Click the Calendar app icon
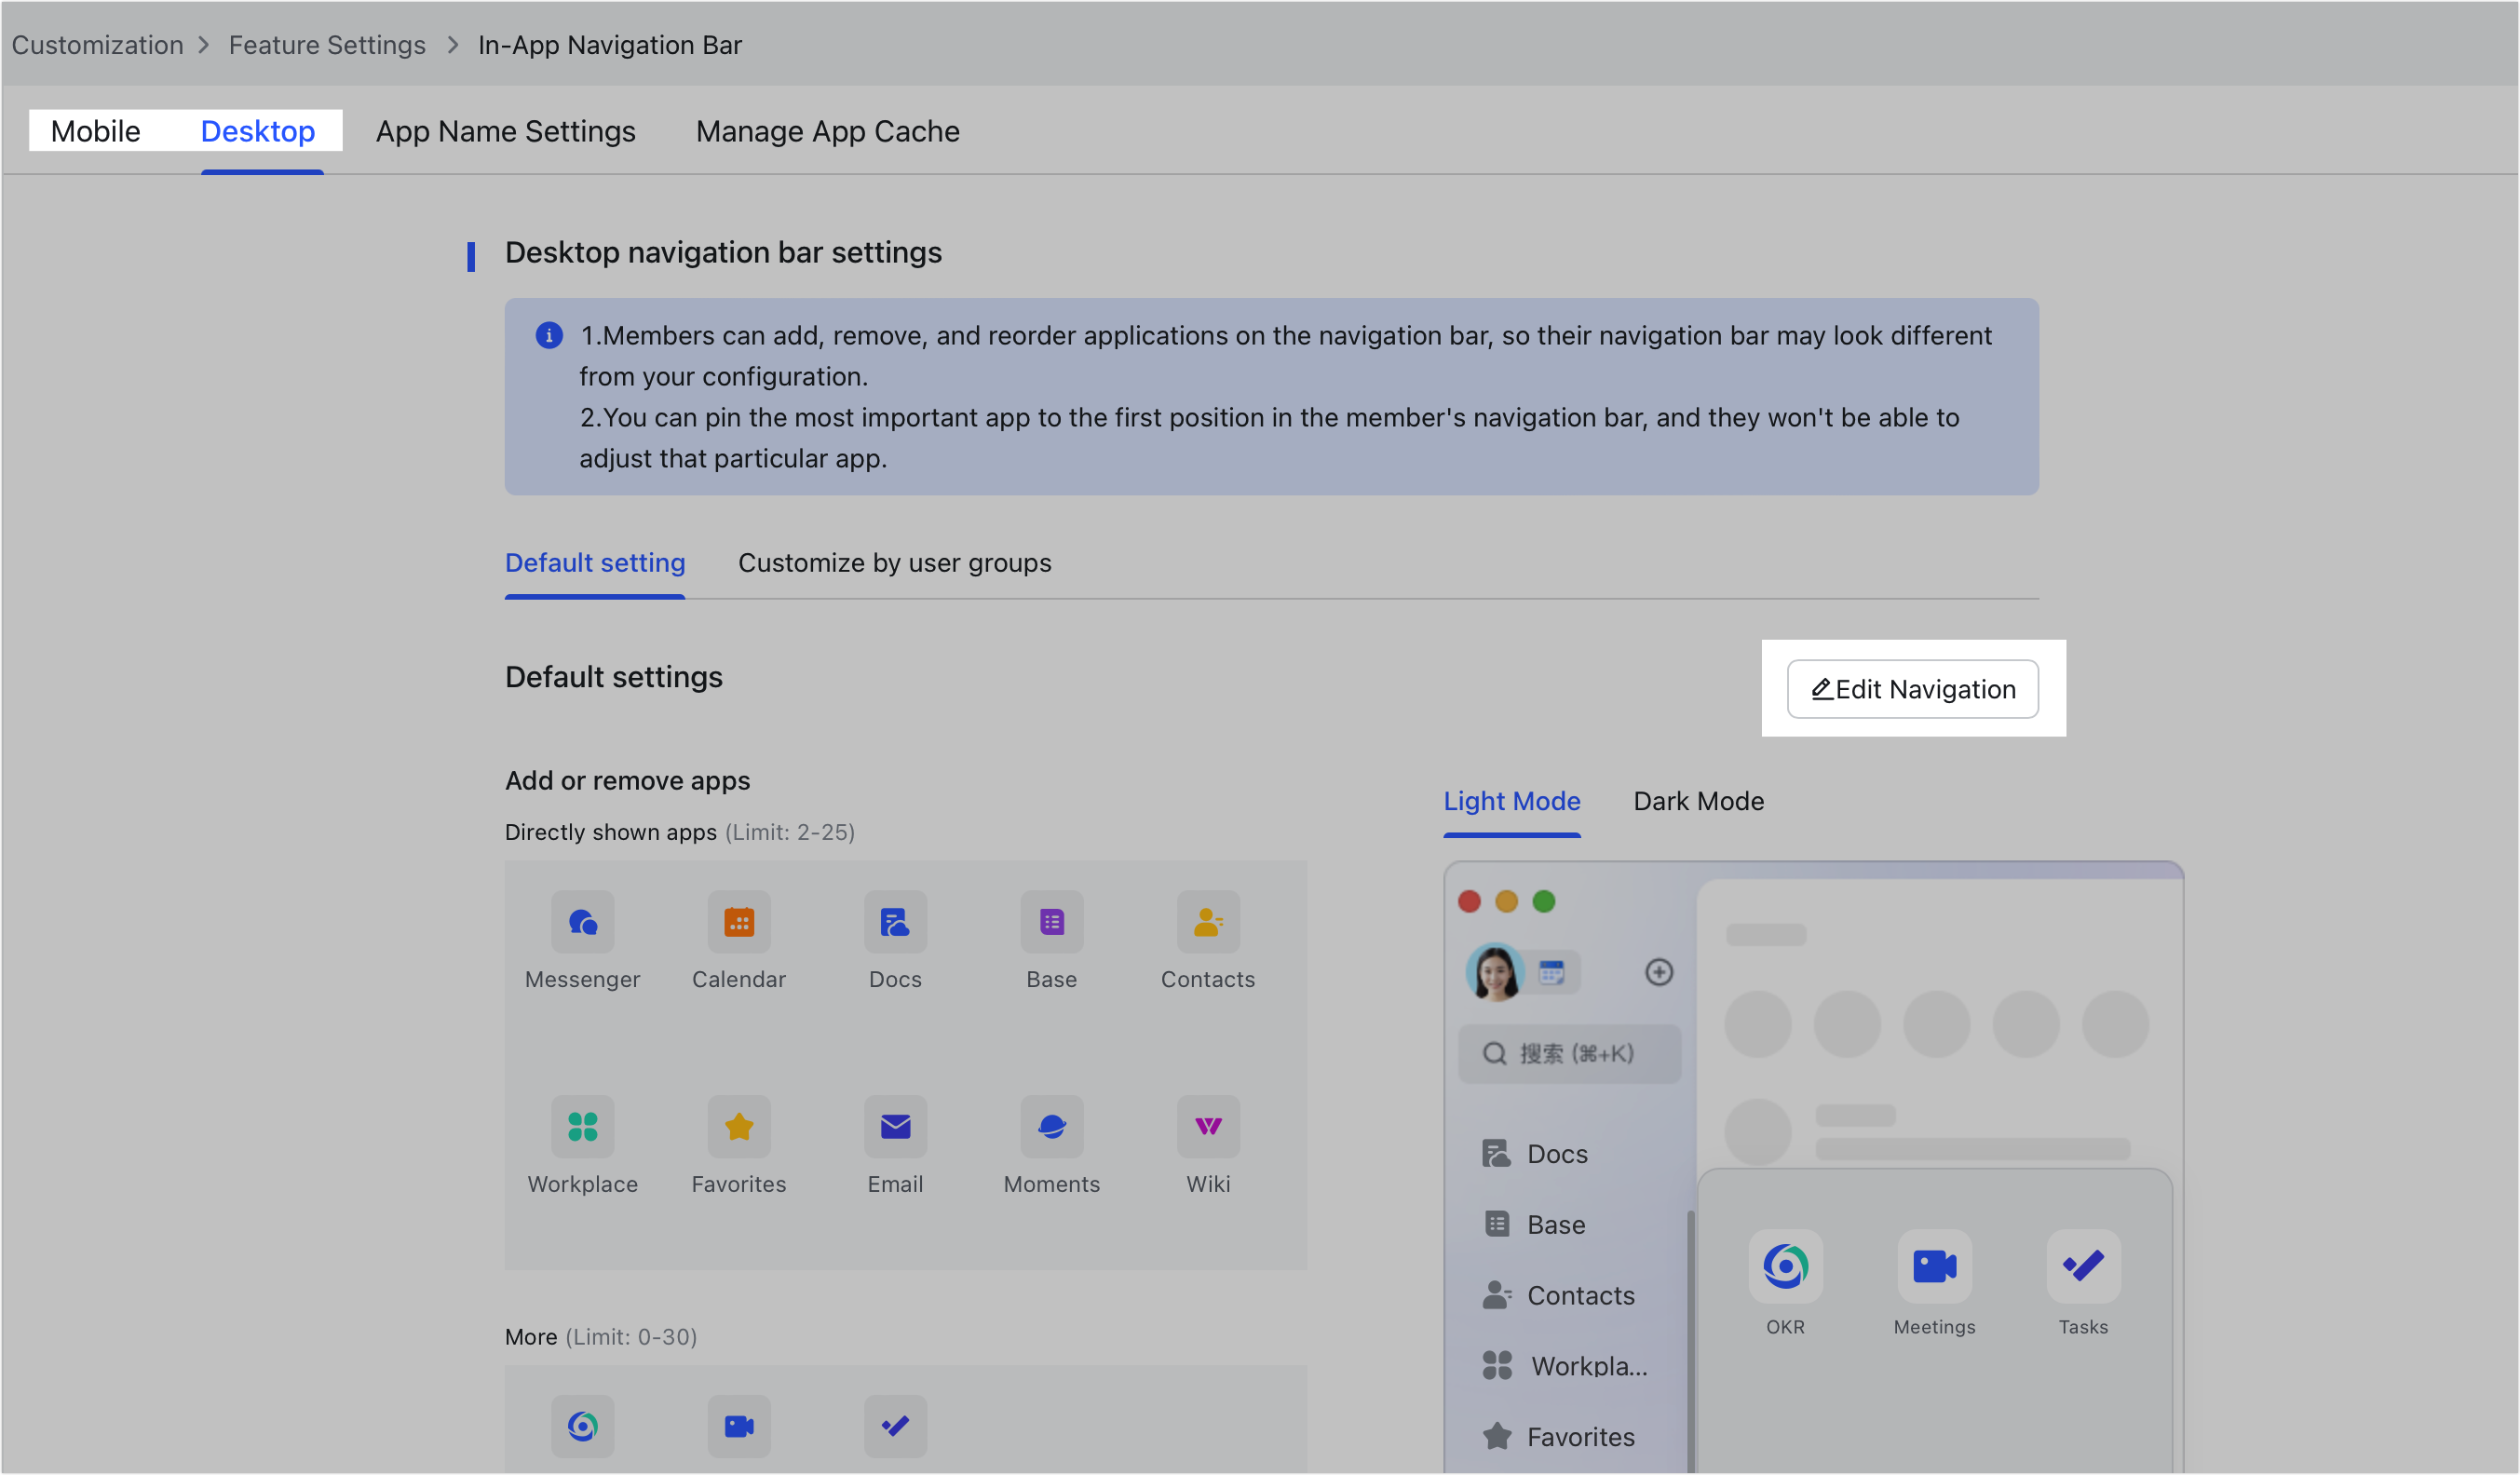 click(x=739, y=921)
